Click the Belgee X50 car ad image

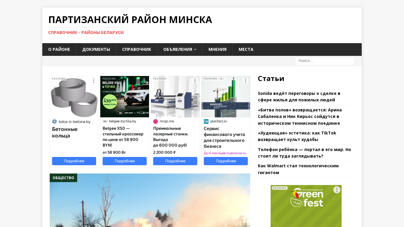point(125,97)
